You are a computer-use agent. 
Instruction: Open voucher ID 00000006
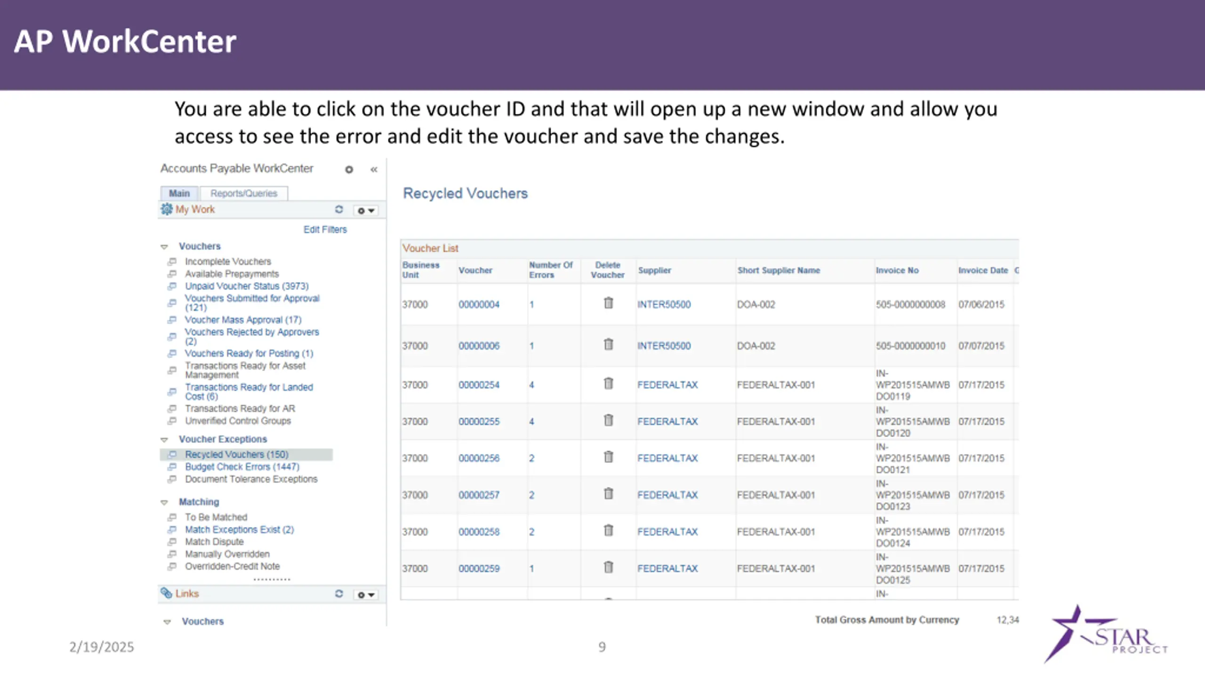coord(479,346)
